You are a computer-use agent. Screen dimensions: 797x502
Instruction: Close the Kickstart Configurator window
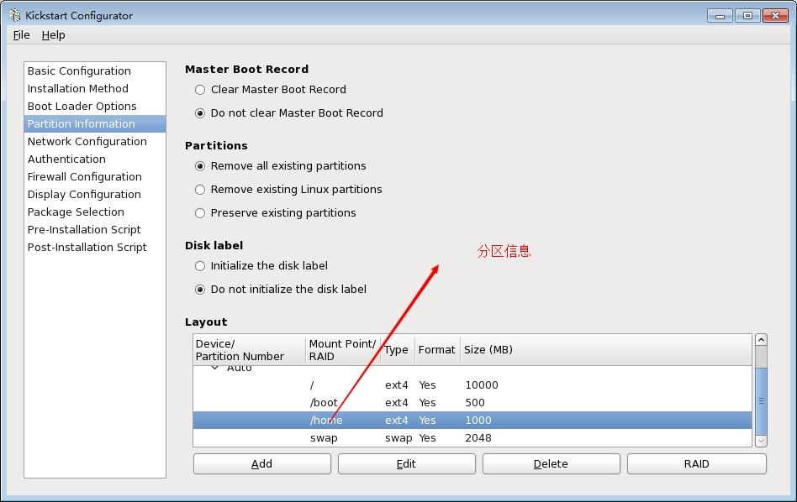pyautogui.click(x=775, y=16)
